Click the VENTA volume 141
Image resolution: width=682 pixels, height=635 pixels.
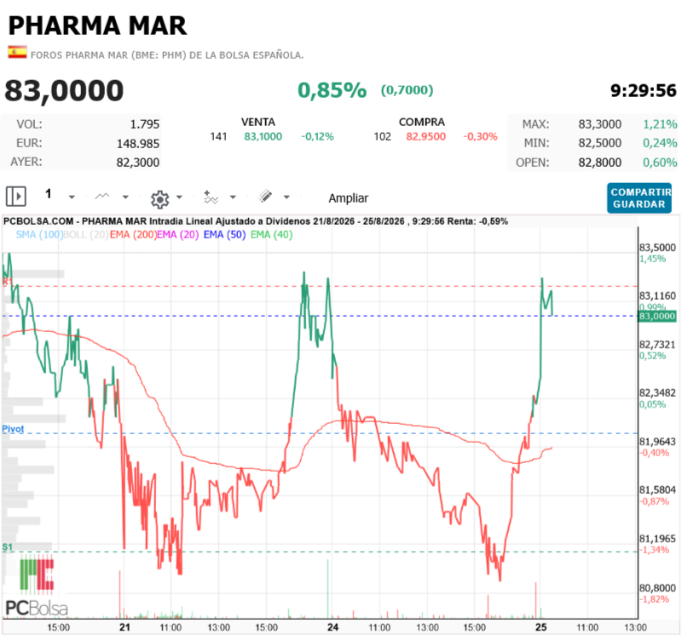(x=219, y=137)
